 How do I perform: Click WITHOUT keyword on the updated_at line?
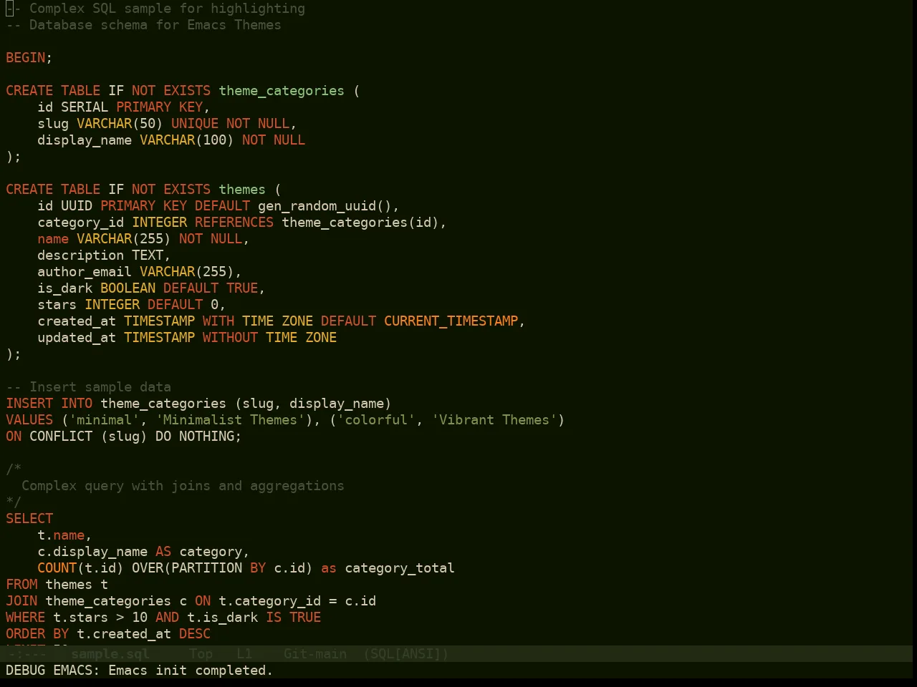coord(230,338)
